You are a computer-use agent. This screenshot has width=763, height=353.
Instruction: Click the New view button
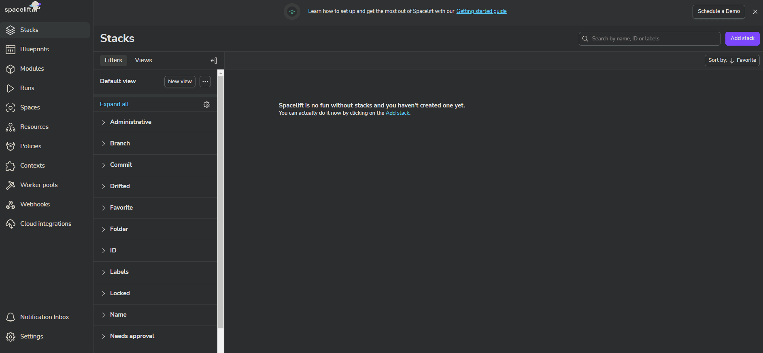[180, 82]
